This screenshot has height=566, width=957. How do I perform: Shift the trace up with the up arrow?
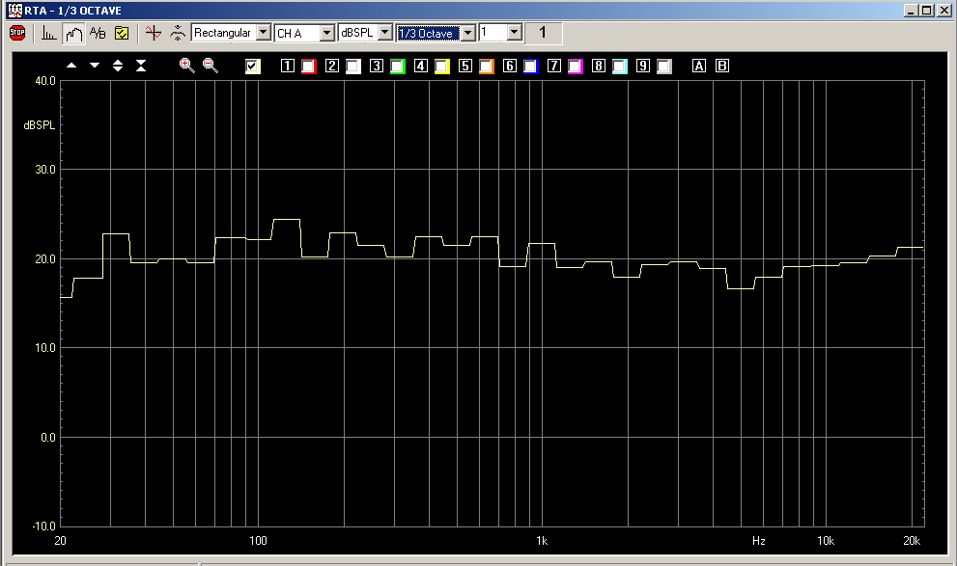click(71, 66)
